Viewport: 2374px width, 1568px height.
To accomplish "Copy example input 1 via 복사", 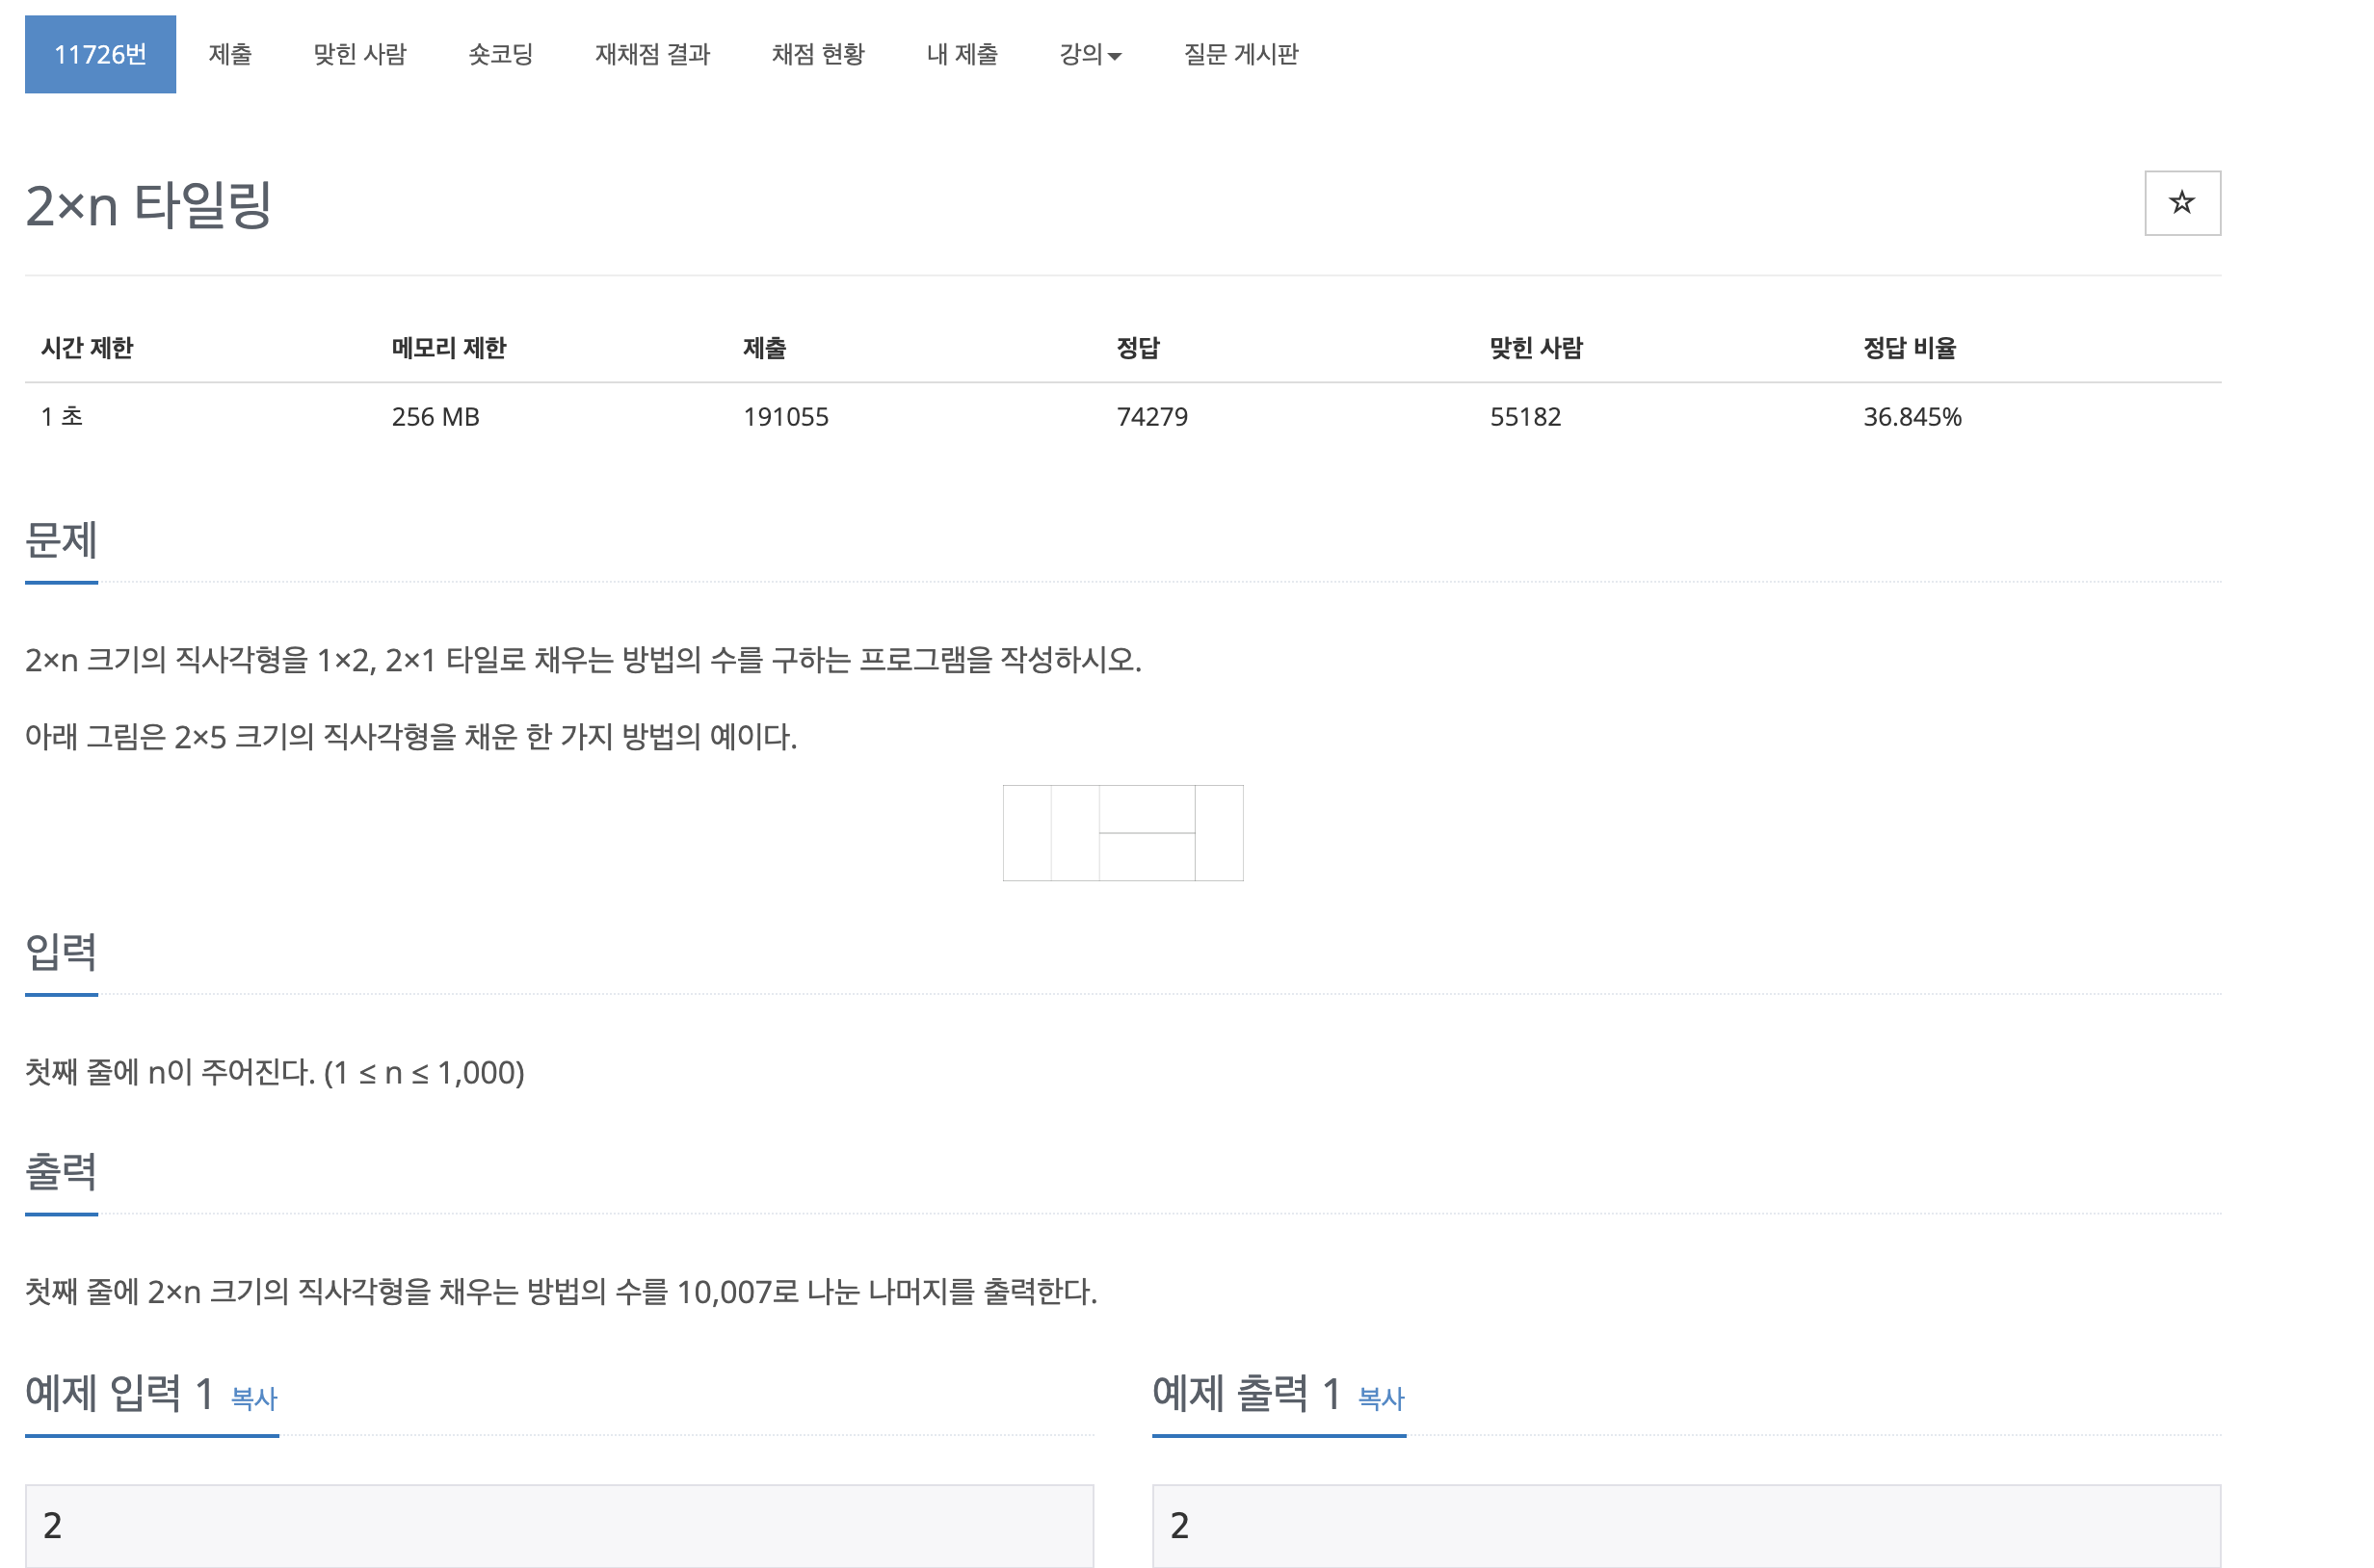I will tap(253, 1397).
